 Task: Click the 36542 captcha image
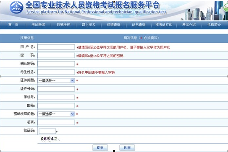pyautogui.click(x=50, y=139)
